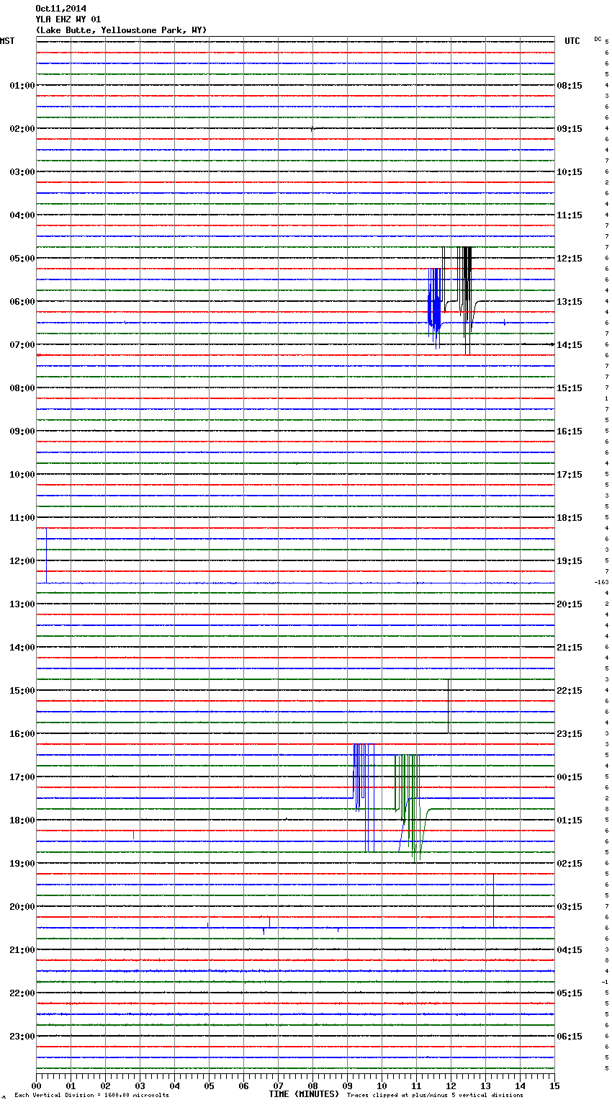Select the 23:00 MST hour label
The image size is (612, 1105).
[22, 1037]
